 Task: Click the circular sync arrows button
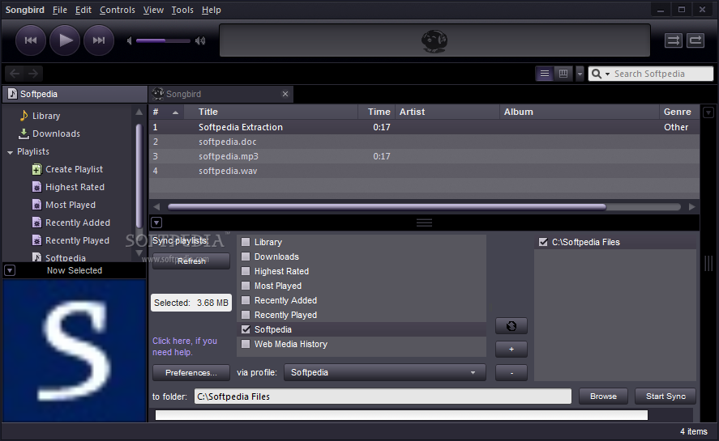[511, 326]
